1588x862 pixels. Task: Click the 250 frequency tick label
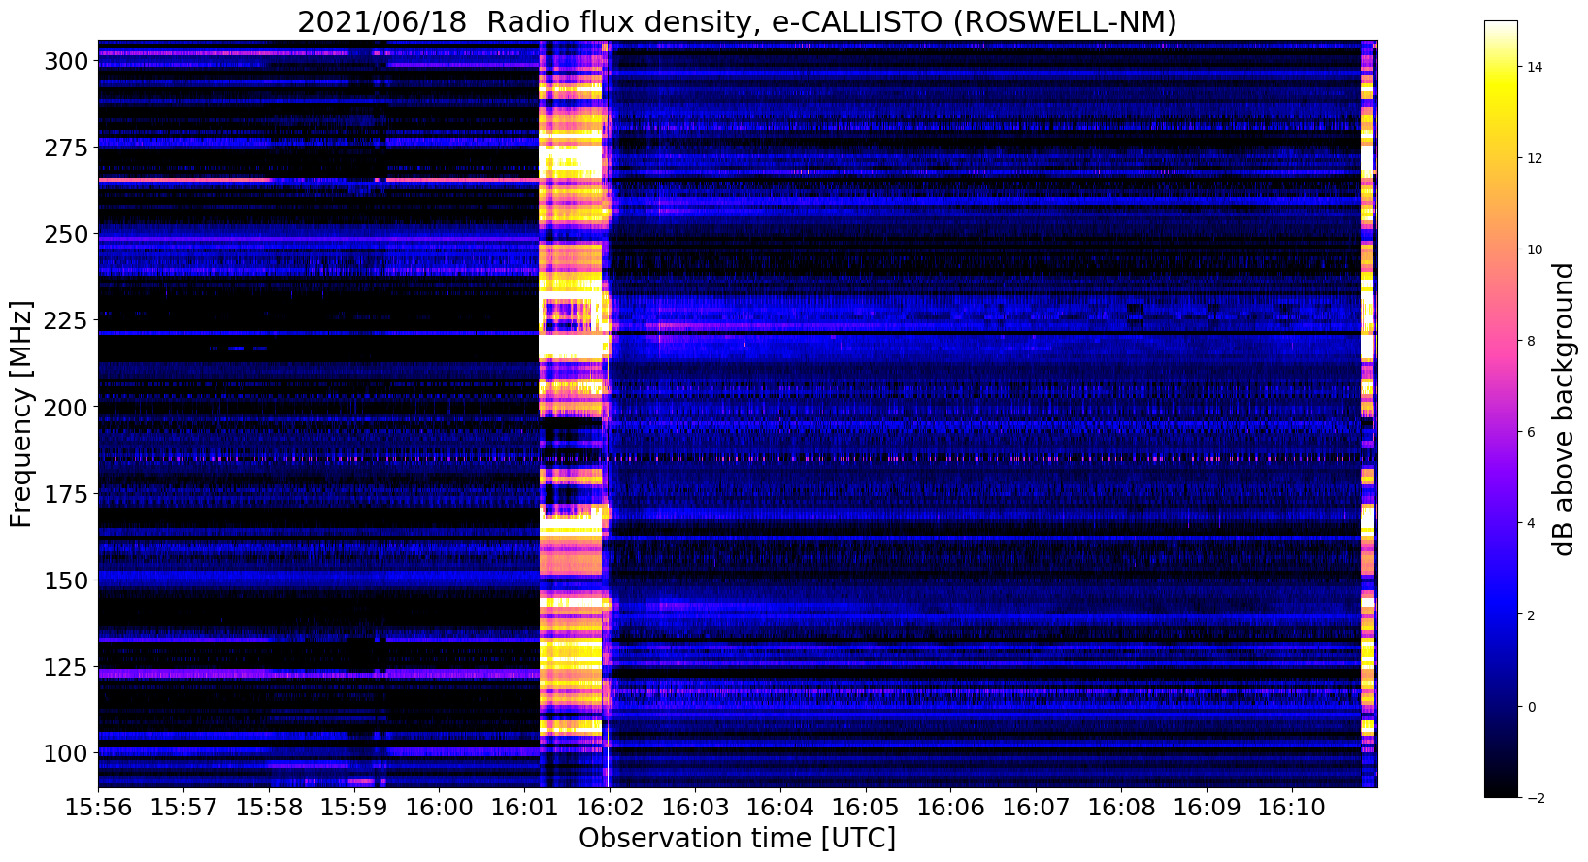[66, 234]
